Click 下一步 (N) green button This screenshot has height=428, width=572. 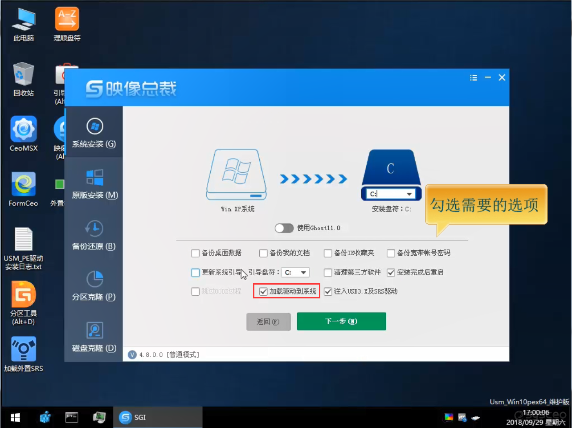point(341,321)
